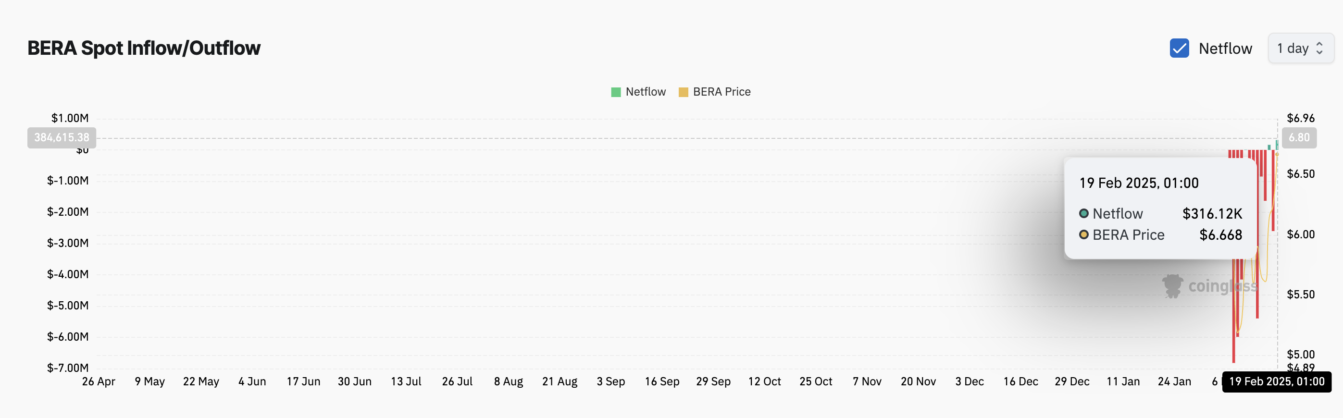This screenshot has width=1343, height=418.
Task: Click the black highlighted date label on x-axis
Action: (x=1276, y=381)
